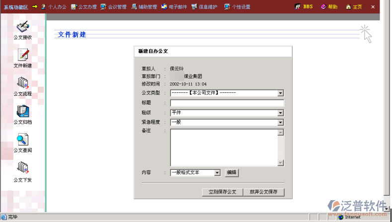Open the 个人办公 menu

pyautogui.click(x=54, y=7)
